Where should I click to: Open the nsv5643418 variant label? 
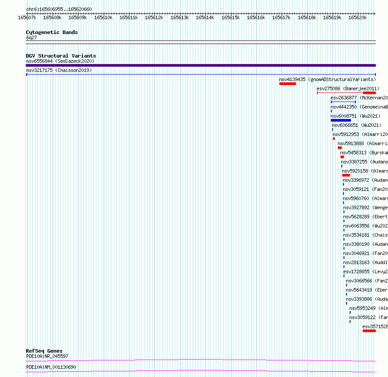pyautogui.click(x=367, y=290)
